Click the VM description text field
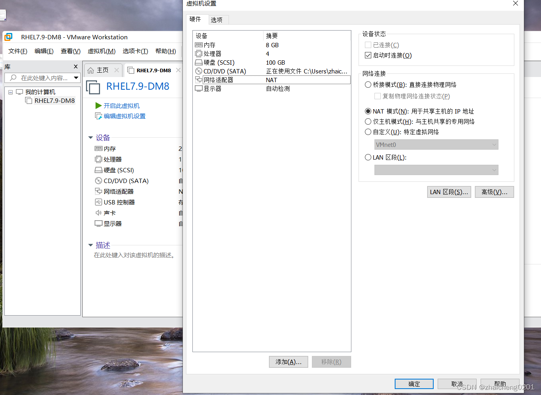This screenshot has height=395, width=541. pyautogui.click(x=134, y=255)
